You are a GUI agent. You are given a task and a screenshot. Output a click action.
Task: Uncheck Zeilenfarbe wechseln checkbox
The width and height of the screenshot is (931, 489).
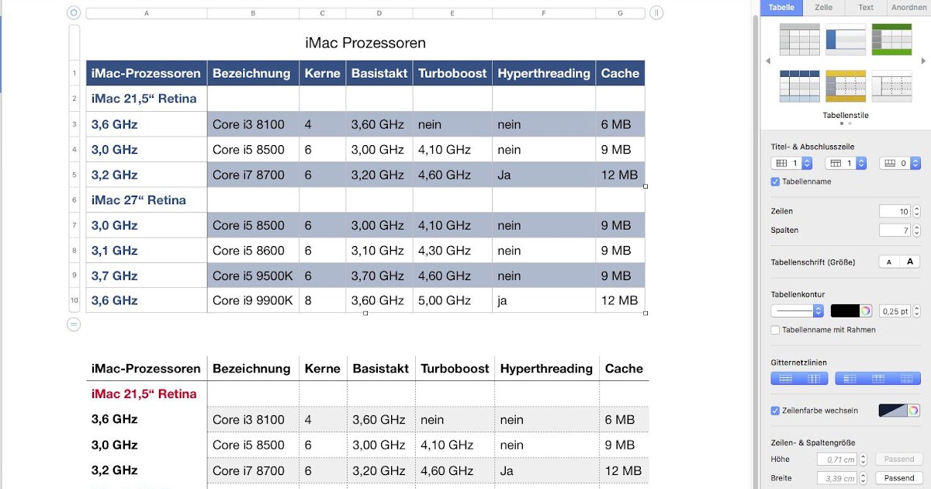[x=775, y=410]
